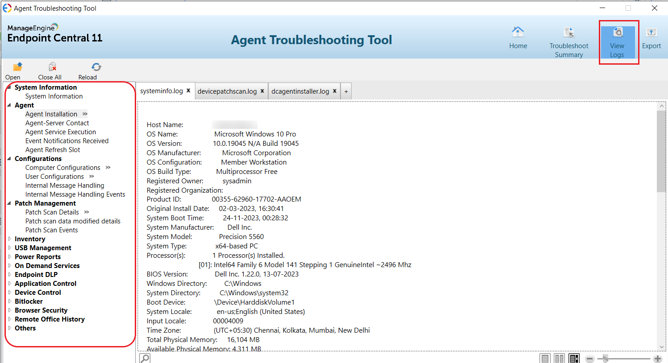Click the Product ID value 00355-62960-17702-AAOEM
Viewport: 668px width, 363px height.
click(257, 199)
